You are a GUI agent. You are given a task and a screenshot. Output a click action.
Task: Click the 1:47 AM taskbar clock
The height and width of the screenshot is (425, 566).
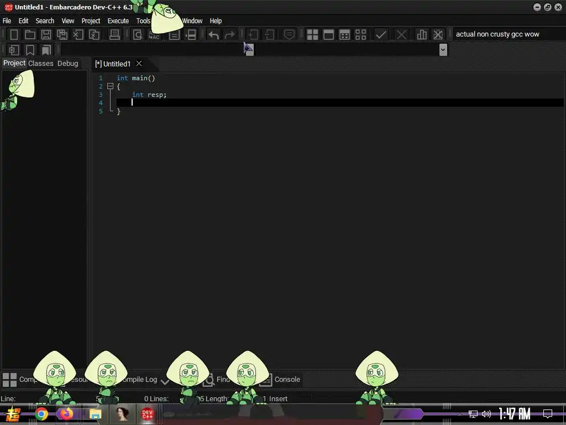point(515,414)
